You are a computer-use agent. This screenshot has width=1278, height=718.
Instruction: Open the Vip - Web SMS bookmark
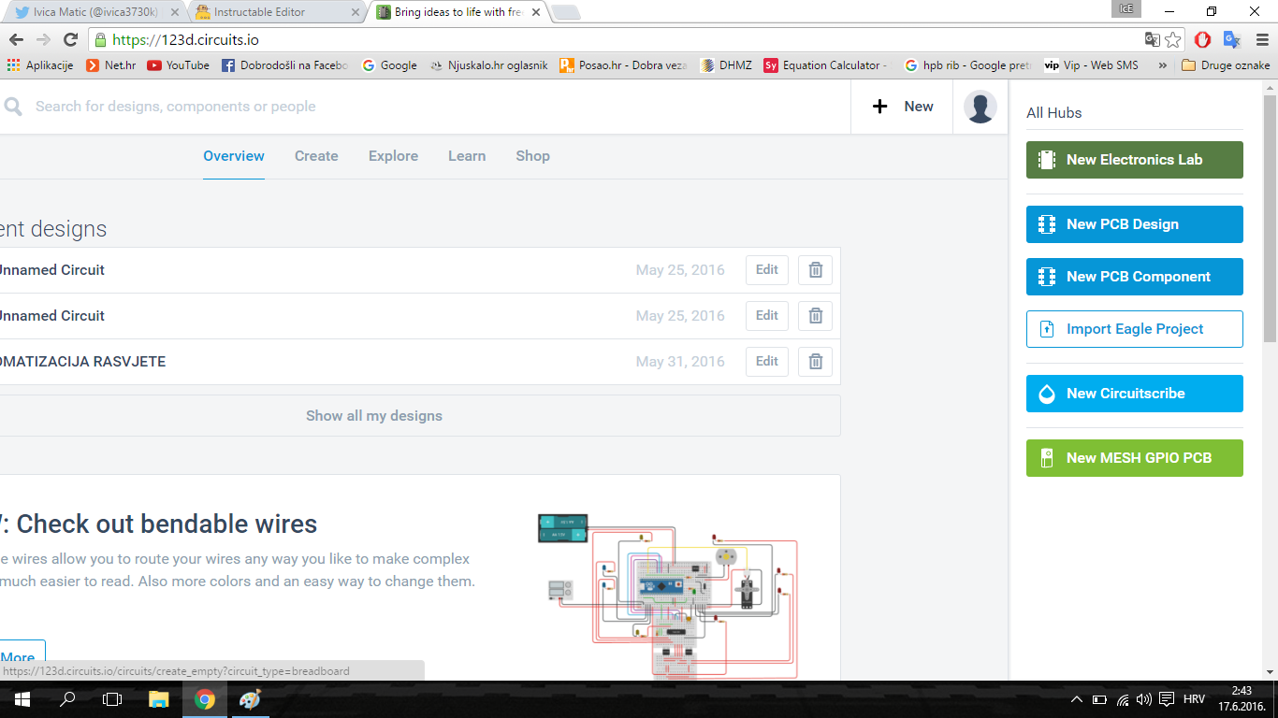coord(1090,65)
